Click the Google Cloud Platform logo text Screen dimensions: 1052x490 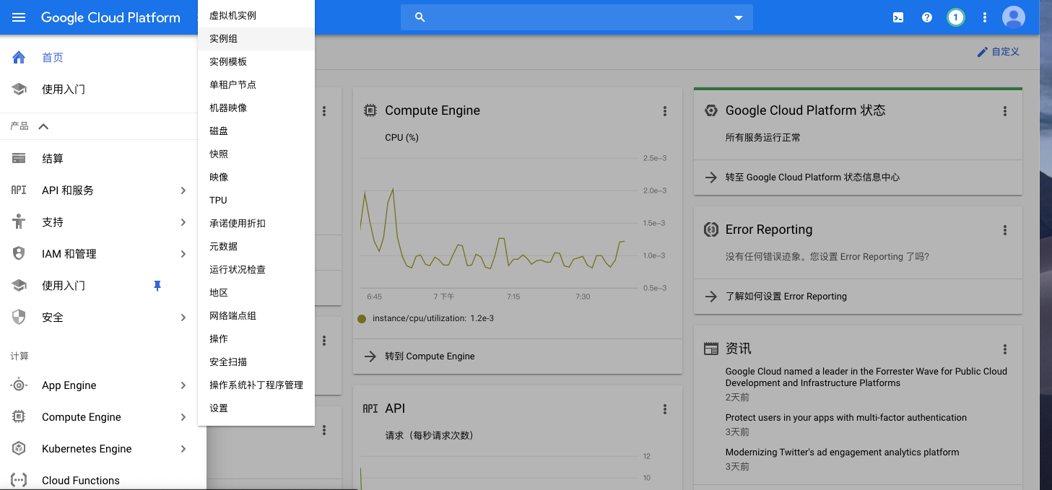(110, 17)
